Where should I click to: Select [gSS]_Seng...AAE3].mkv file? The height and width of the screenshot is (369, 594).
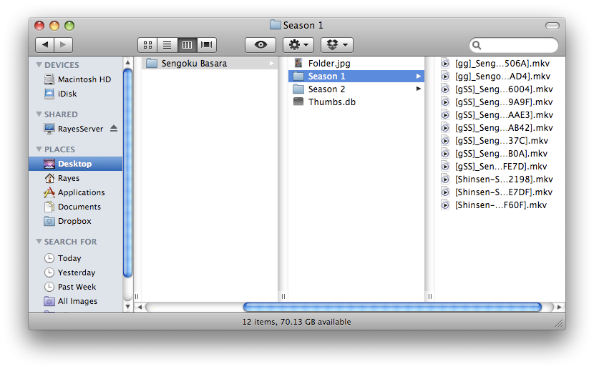pyautogui.click(x=500, y=114)
